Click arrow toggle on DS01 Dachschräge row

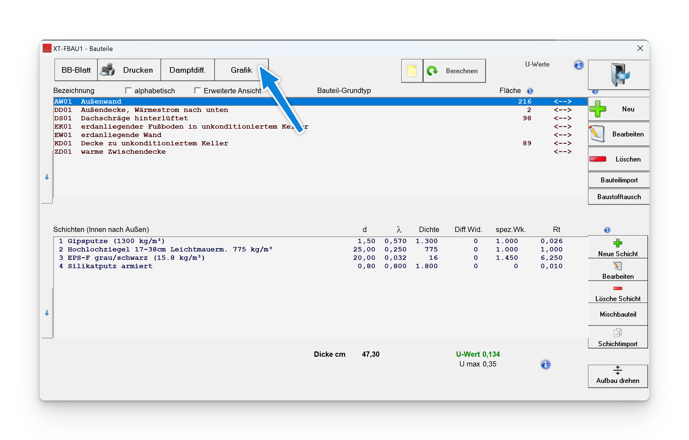click(x=562, y=118)
